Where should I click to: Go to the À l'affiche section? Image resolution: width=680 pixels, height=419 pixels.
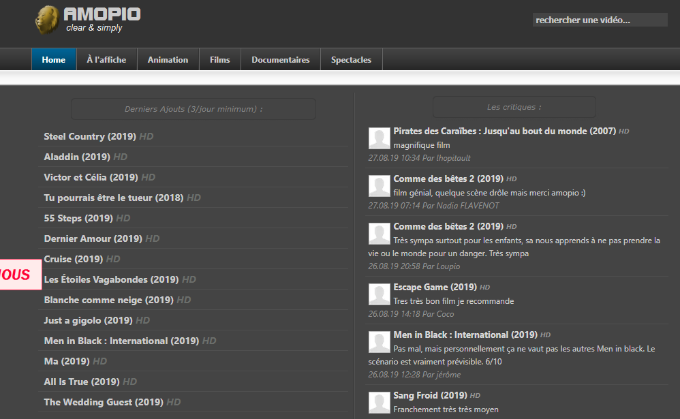coord(107,59)
